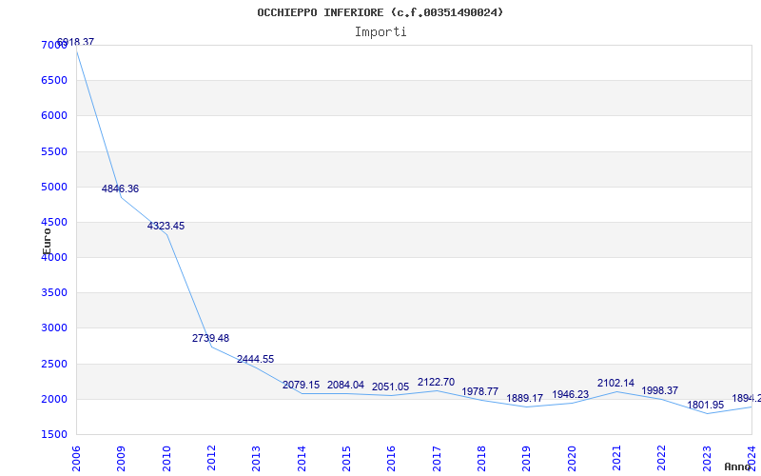
Task: Select the 1998.37 data label
Action: pyautogui.click(x=660, y=390)
